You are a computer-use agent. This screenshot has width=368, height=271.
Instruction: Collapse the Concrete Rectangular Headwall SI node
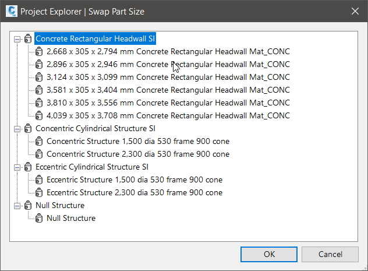point(17,39)
